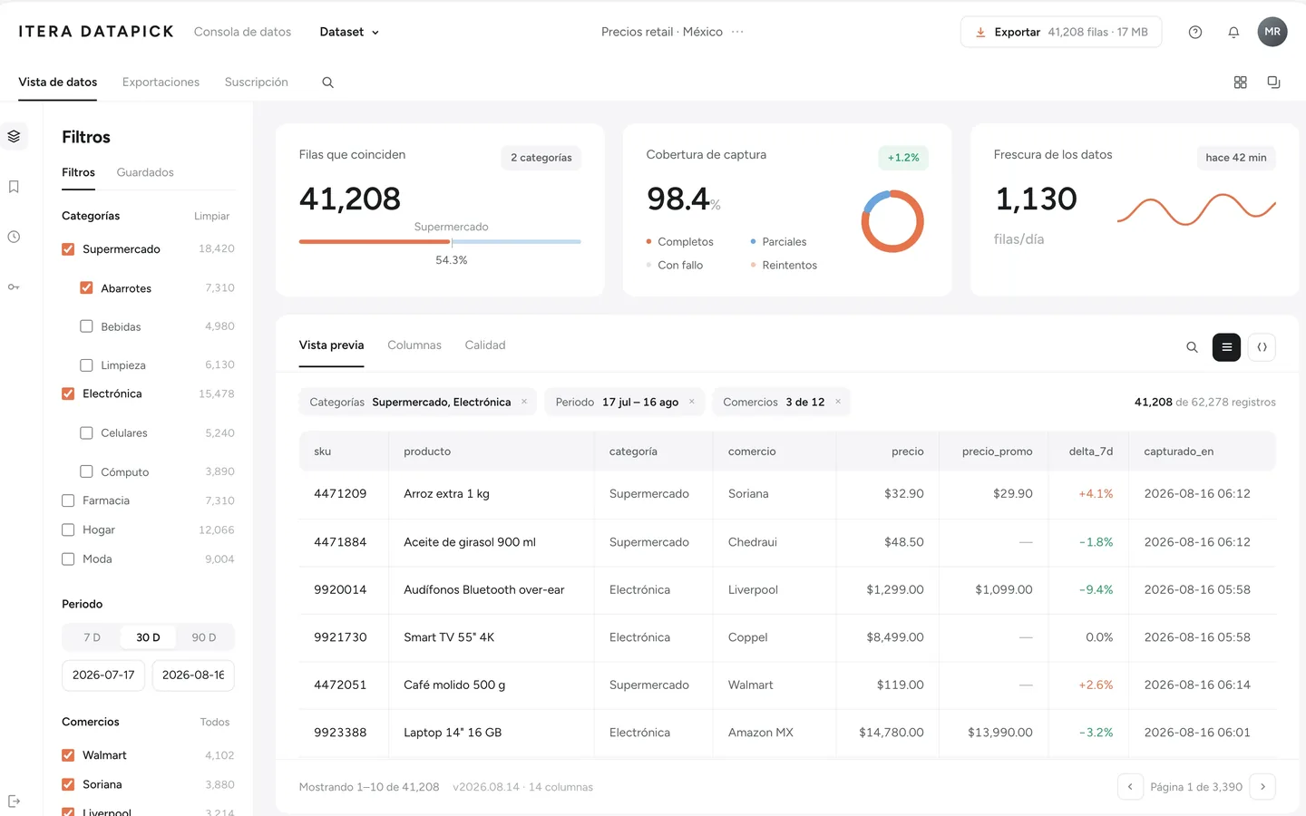Click the start date field 2026-07-17
The height and width of the screenshot is (816, 1306).
(x=103, y=675)
